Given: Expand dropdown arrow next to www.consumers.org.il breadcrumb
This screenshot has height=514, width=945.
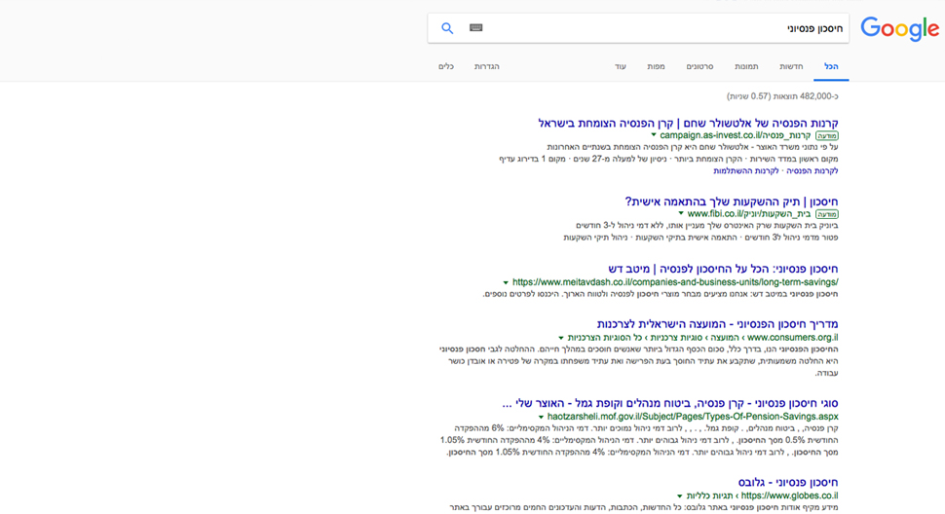Looking at the screenshot, I should [561, 338].
